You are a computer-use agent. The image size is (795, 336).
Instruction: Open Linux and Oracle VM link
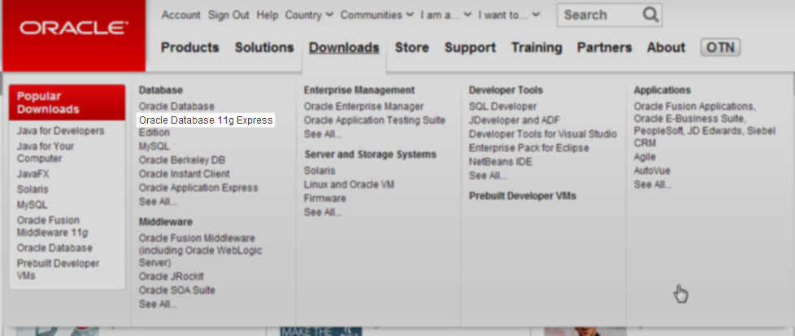(349, 184)
